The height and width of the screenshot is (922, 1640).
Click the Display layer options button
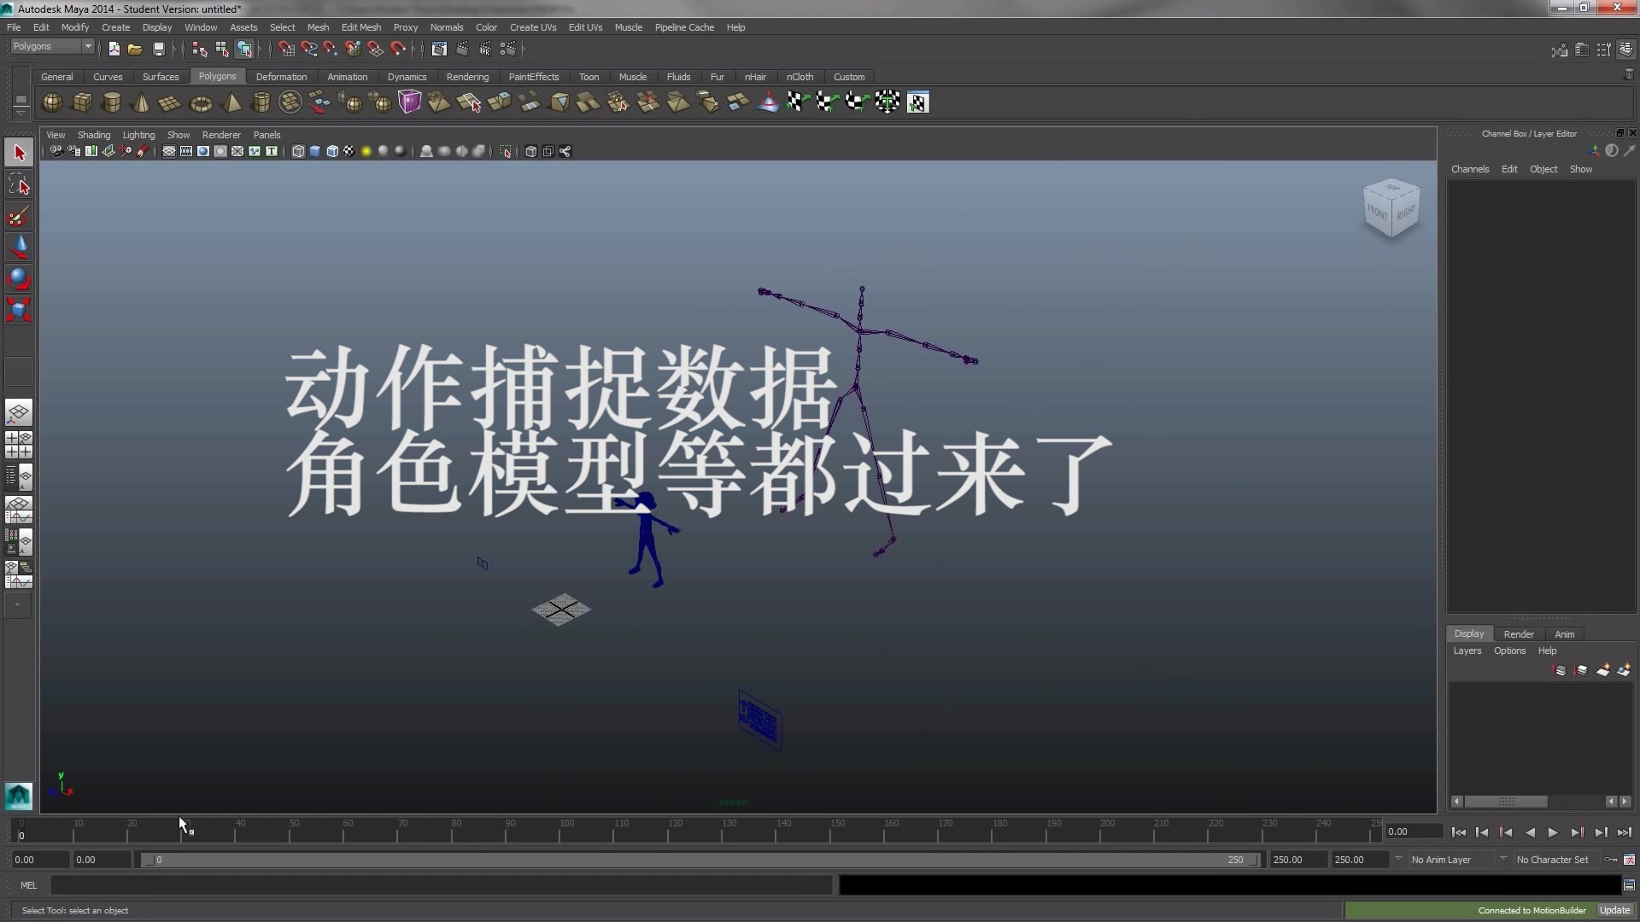pos(1509,651)
